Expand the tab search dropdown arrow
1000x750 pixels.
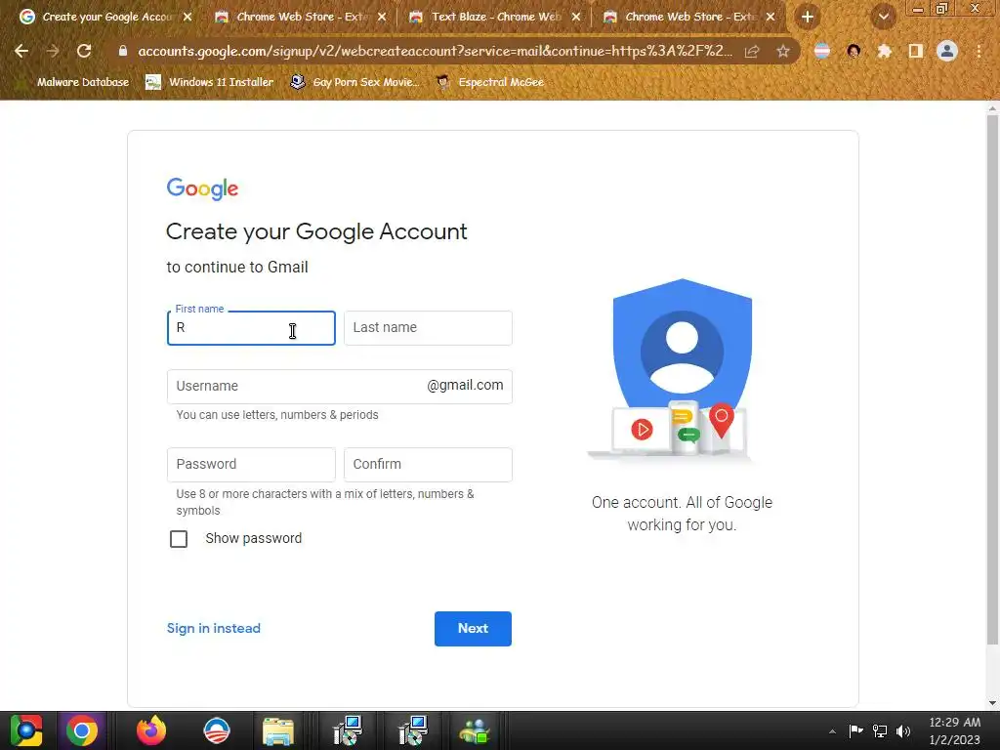pos(884,18)
